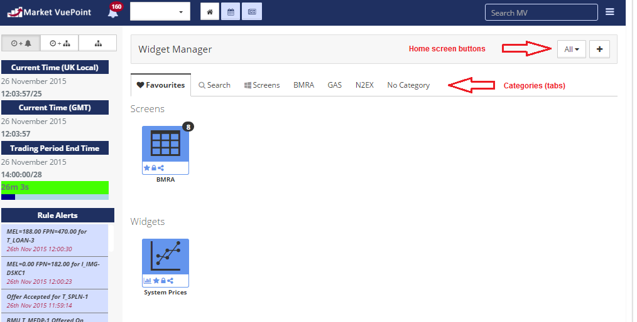Open the hamburger menu at top right
Viewport: 637px width, 322px height.
[x=609, y=12]
